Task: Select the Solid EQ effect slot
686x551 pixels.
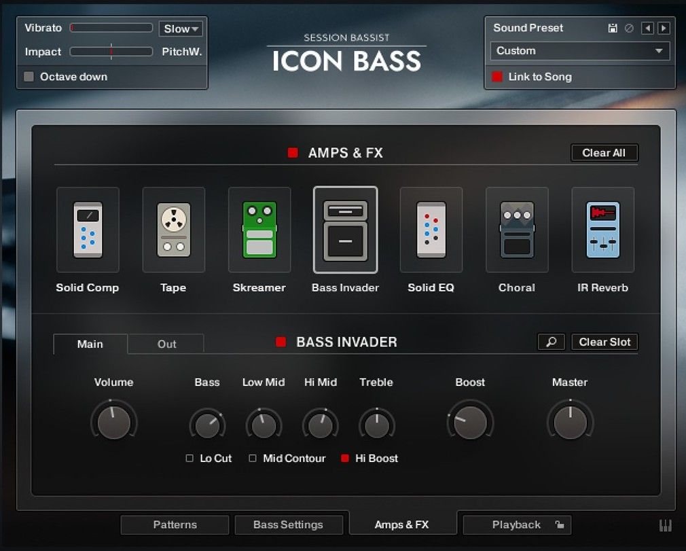Action: [x=431, y=230]
